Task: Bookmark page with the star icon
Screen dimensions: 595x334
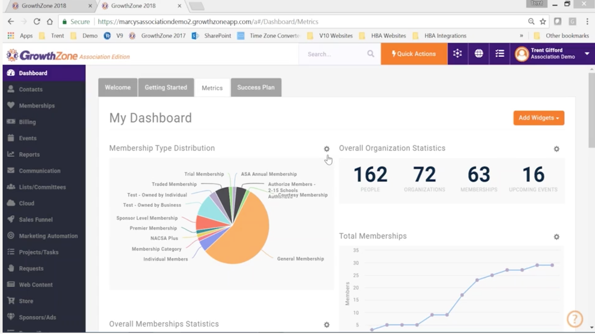Action: pos(543,21)
